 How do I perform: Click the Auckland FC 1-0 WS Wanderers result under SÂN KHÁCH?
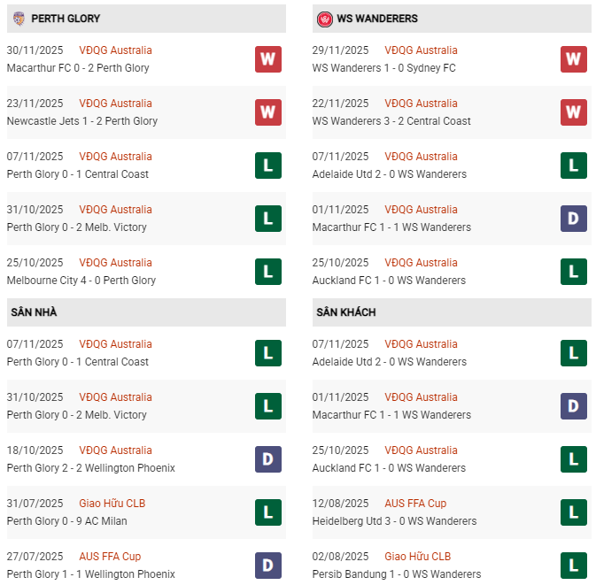coord(389,468)
